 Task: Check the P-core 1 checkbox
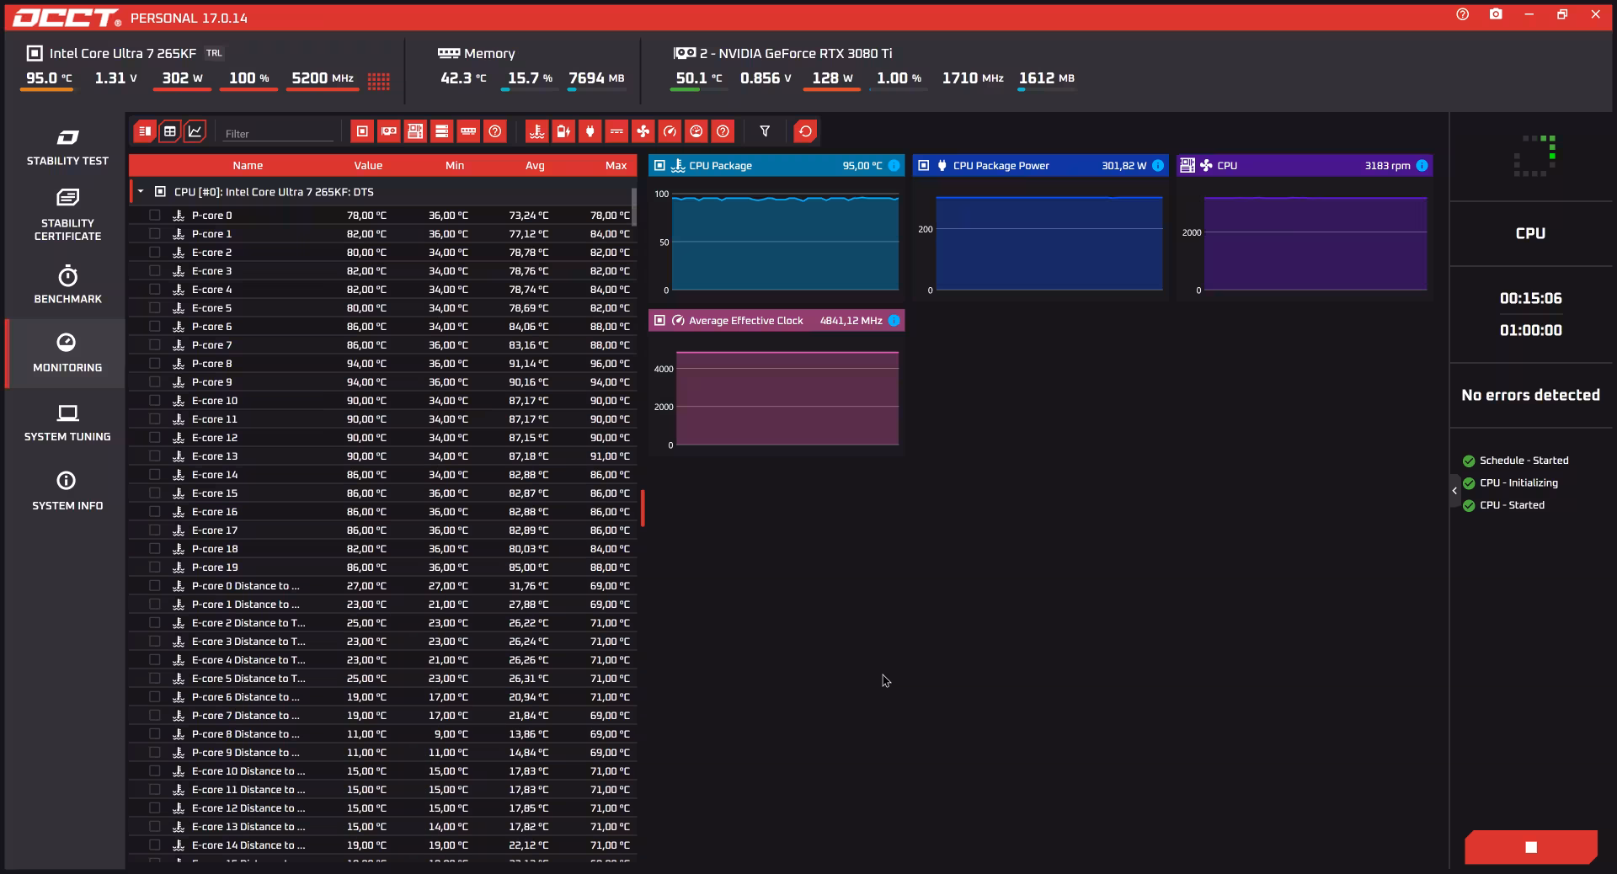[155, 234]
